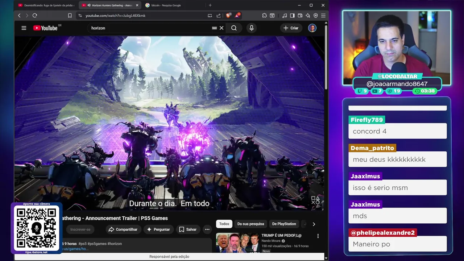
Task: Select the 'Da sua pesquisa' chip
Action: pyautogui.click(x=251, y=224)
